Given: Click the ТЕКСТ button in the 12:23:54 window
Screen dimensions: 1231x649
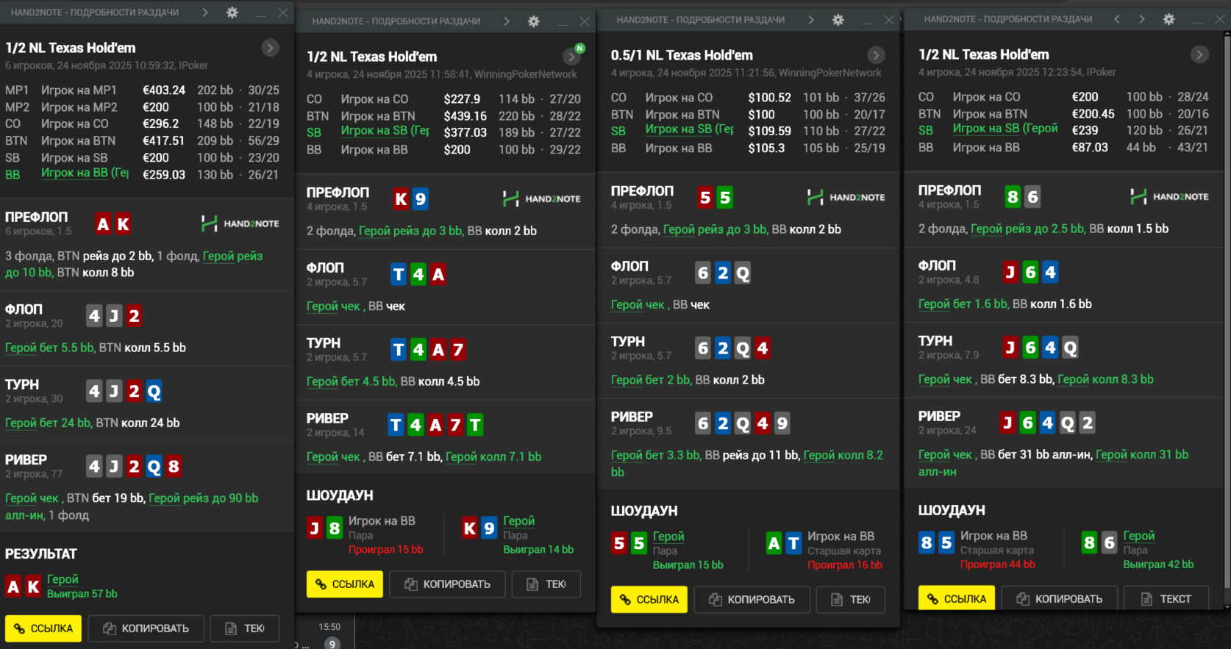Looking at the screenshot, I should click(x=1166, y=598).
